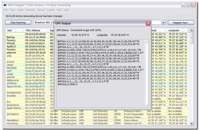Click GPS longitude value 79 23' 56.844" W

120,35
